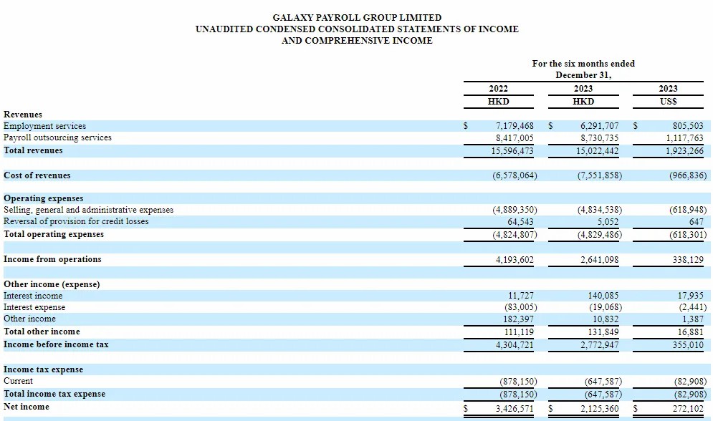The height and width of the screenshot is (421, 713).
Task: Select the 'Net income' row label
Action: point(27,407)
